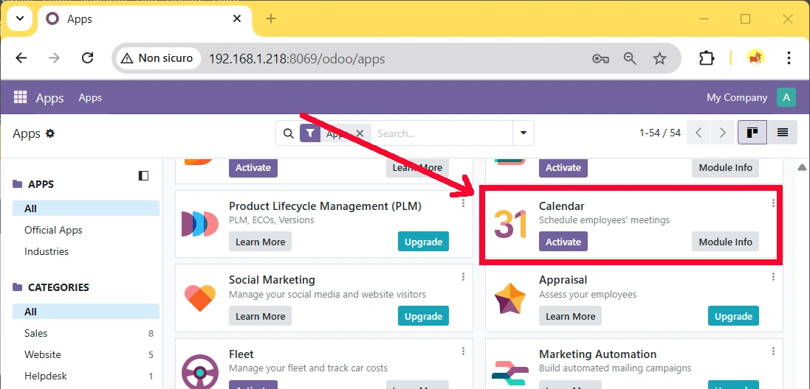Close the Apps browser tab

pyautogui.click(x=237, y=19)
